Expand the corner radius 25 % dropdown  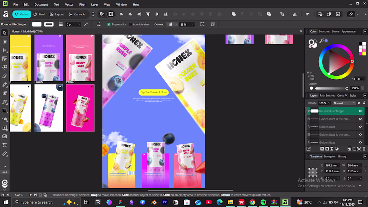192,24
